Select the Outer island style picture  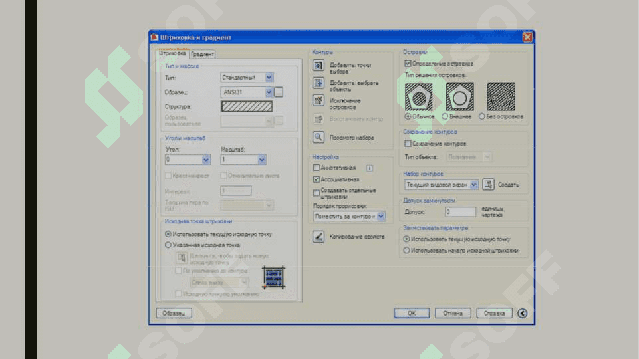click(459, 96)
